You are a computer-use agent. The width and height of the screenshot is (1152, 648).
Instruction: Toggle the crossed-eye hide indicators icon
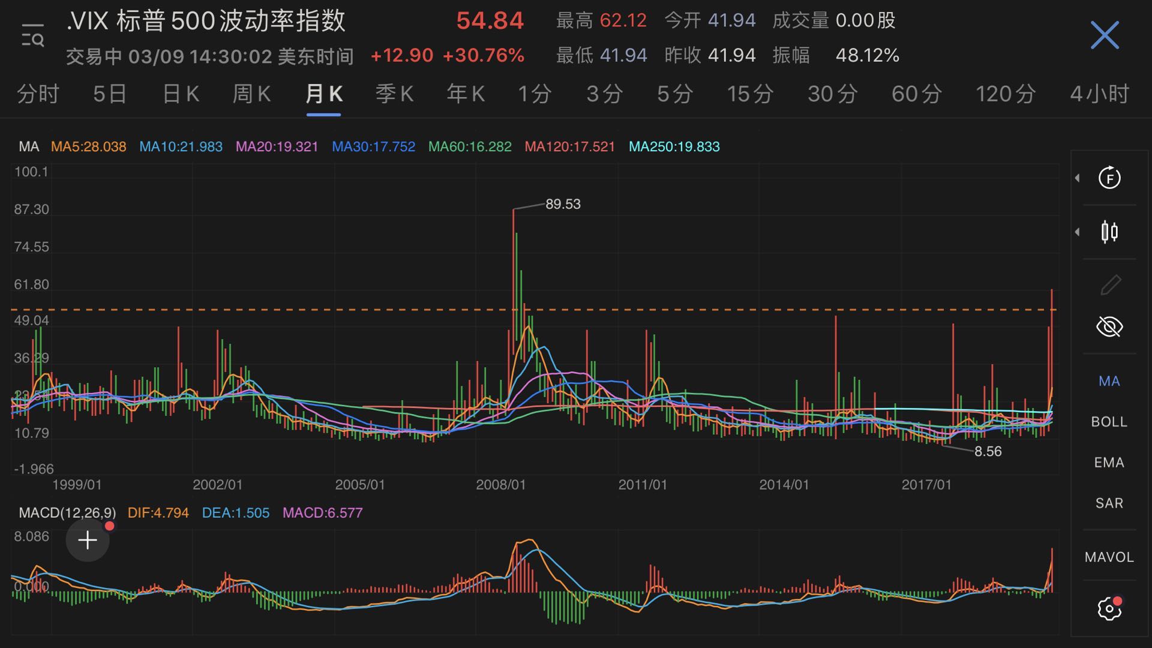(x=1109, y=327)
